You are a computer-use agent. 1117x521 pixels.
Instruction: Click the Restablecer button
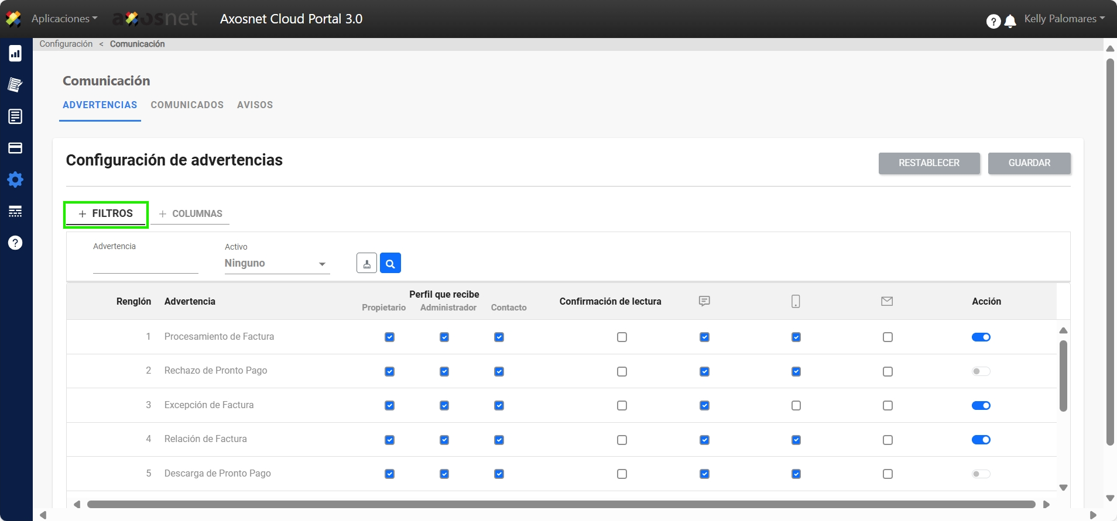(x=928, y=163)
